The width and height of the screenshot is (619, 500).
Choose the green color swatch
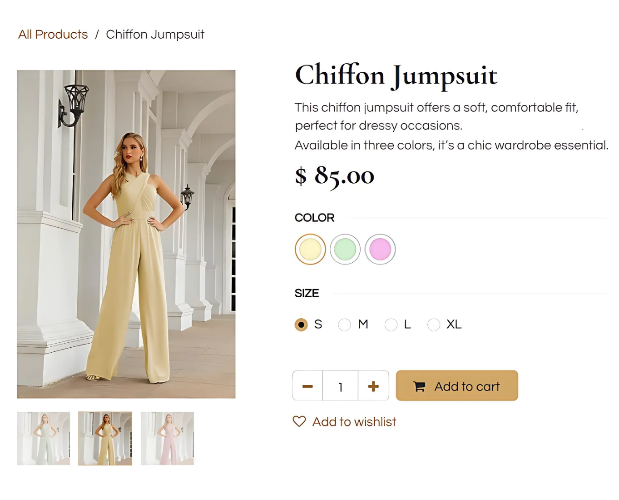click(x=345, y=249)
